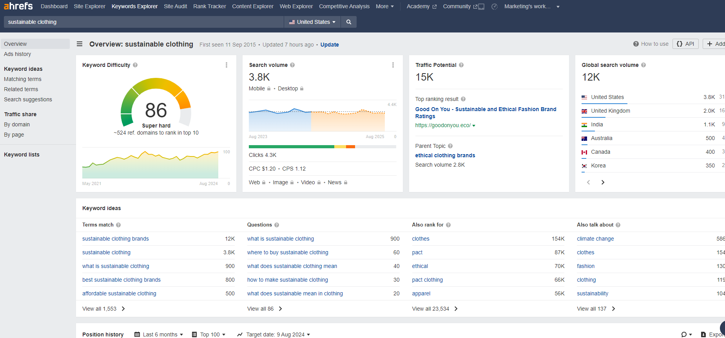Viewport: 725px width, 338px height.
Task: Expand View all 1,553 terms match
Action: [103, 309]
